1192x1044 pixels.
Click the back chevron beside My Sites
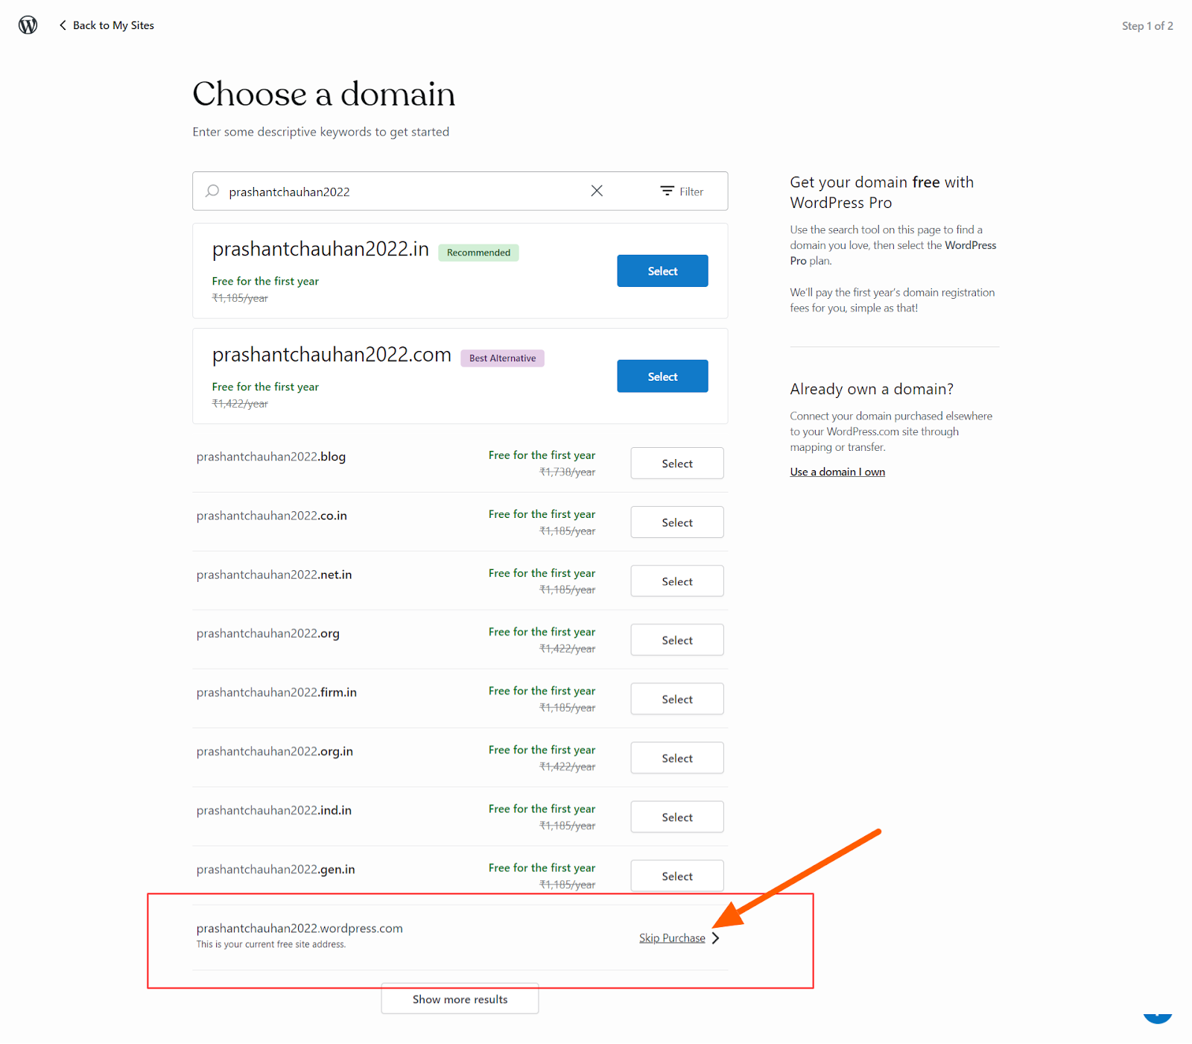coord(63,25)
